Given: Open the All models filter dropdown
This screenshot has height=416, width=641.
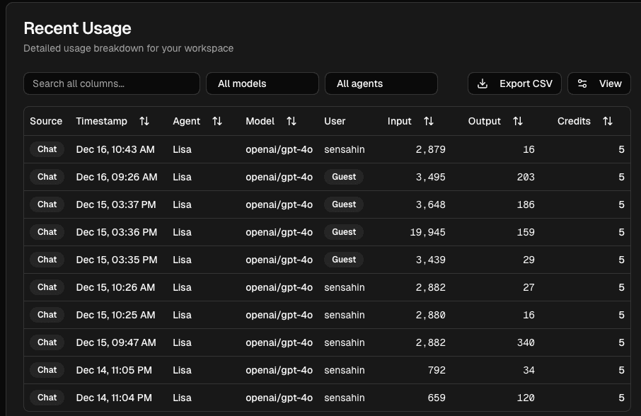Looking at the screenshot, I should 262,83.
